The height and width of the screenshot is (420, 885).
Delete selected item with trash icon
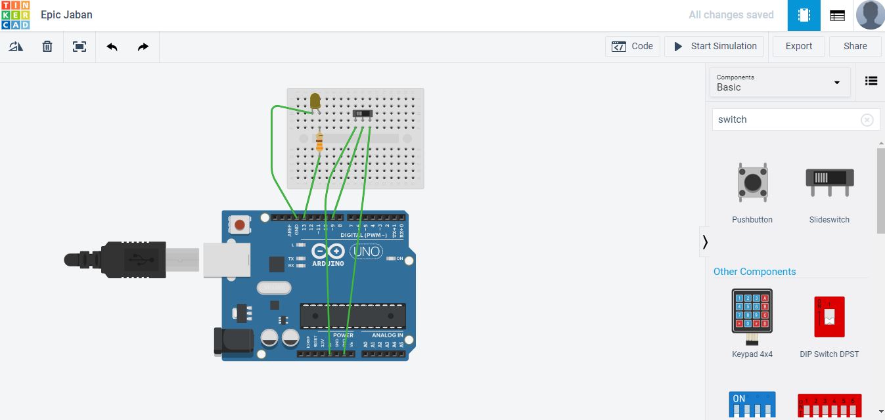pyautogui.click(x=47, y=47)
